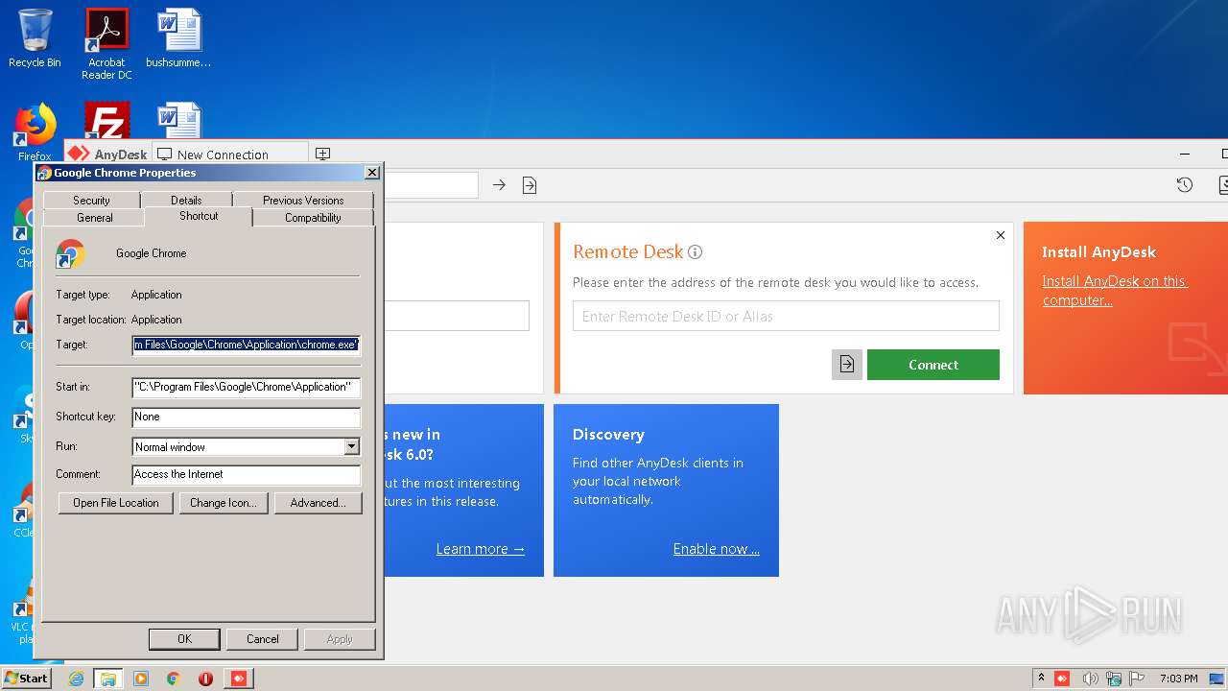Close the Google Chrome Properties dialog
Image resolution: width=1228 pixels, height=691 pixels.
pyautogui.click(x=372, y=173)
